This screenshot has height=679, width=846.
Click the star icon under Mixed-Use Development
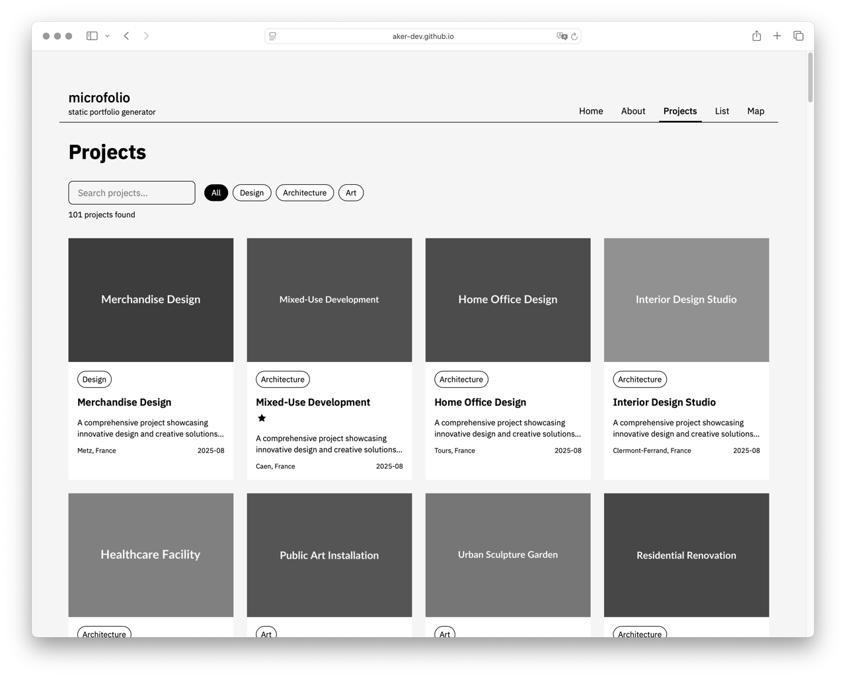262,418
